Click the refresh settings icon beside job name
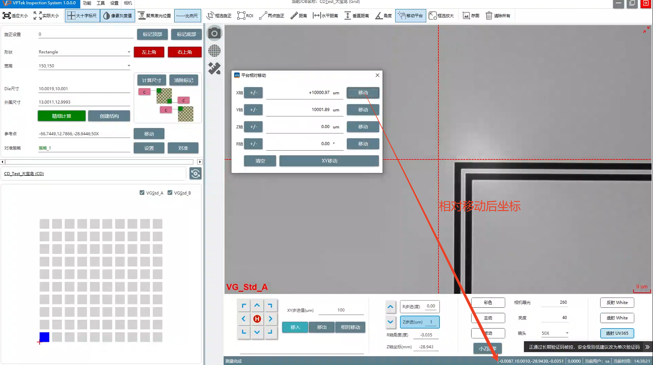 (x=195, y=174)
